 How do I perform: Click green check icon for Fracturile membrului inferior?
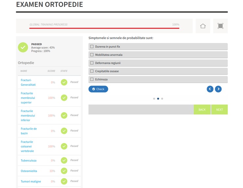pyautogui.click(x=64, y=115)
